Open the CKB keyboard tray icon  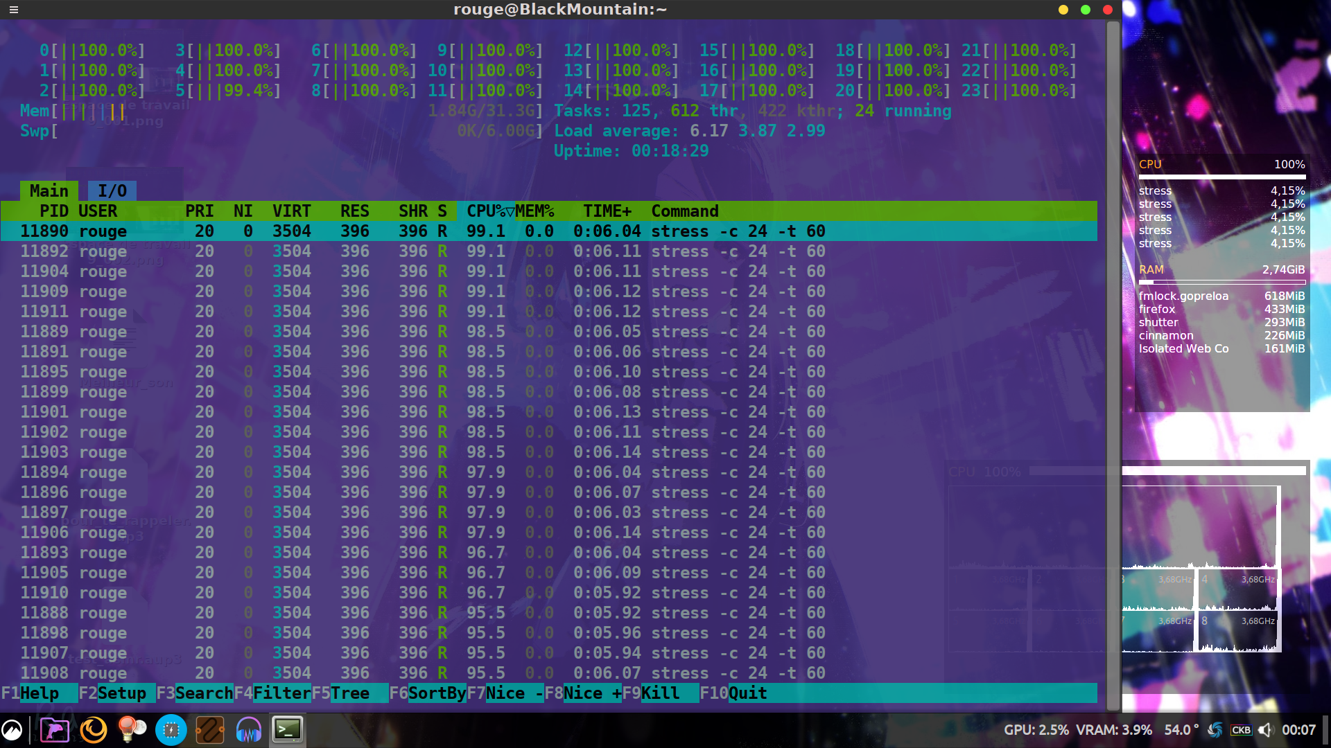pos(1241,730)
